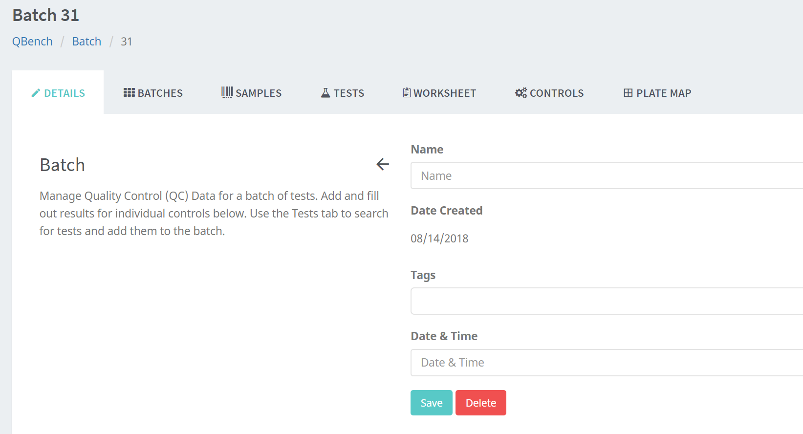Click the Batch 31 page title
The image size is (803, 434).
click(x=46, y=15)
